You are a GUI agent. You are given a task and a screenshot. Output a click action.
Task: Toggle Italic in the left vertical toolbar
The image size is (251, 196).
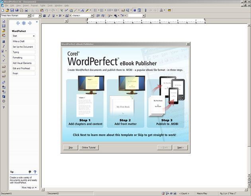pyautogui.click(x=4, y=46)
